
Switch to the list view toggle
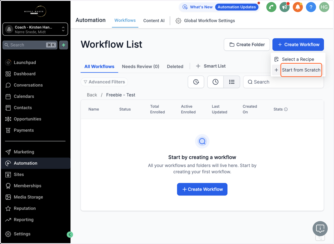(x=232, y=82)
